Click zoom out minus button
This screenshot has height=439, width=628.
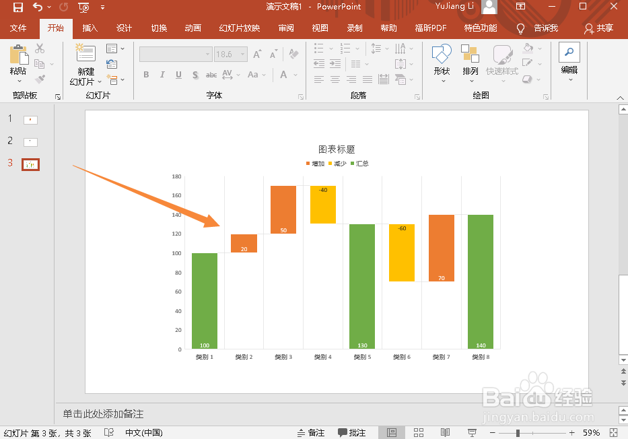[493, 432]
